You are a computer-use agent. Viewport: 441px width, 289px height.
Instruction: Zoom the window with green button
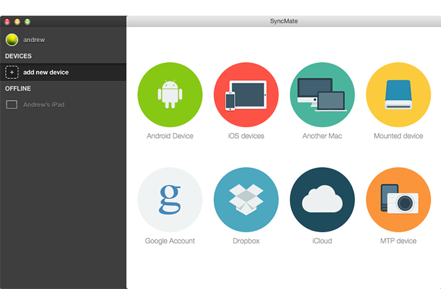(x=27, y=22)
